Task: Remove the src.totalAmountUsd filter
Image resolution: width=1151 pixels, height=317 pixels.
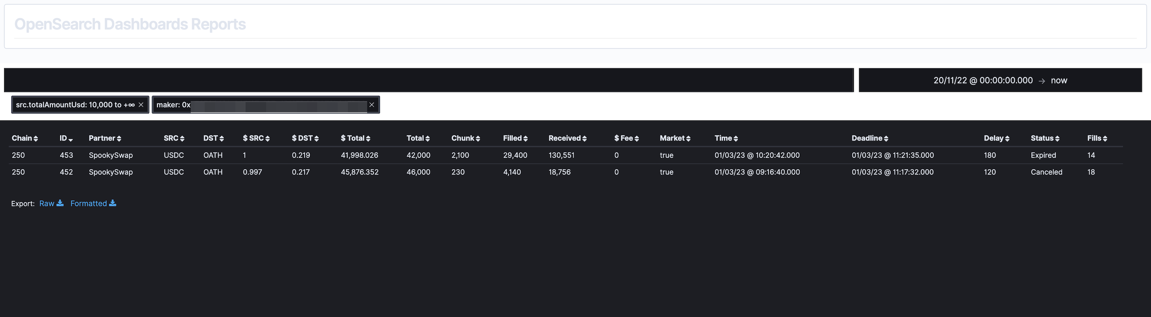Action: tap(141, 104)
